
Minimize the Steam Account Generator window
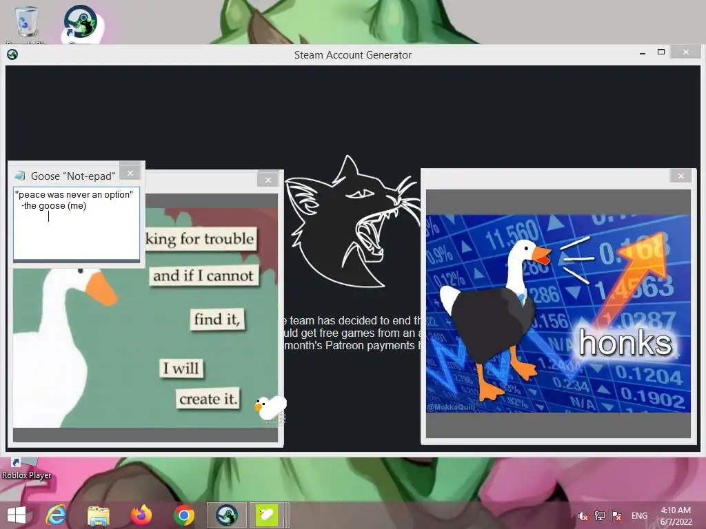click(643, 52)
